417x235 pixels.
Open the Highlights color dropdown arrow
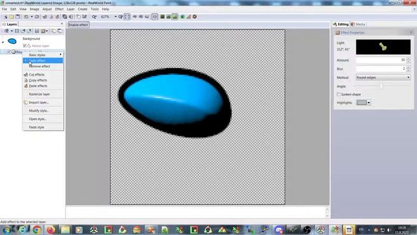point(369,102)
